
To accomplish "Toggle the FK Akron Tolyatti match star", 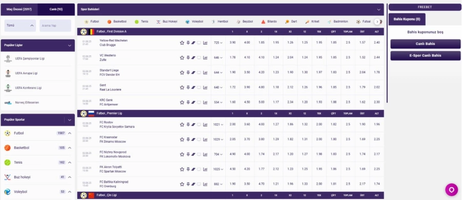I will 182,169.
